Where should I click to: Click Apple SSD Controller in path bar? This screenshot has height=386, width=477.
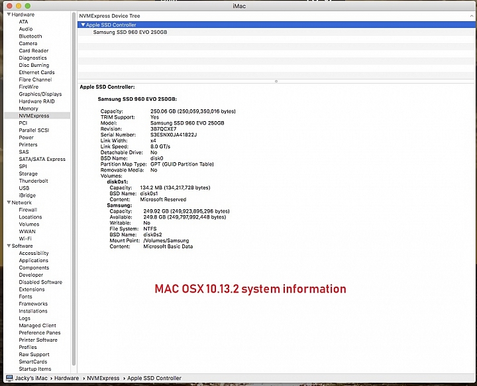coord(154,378)
